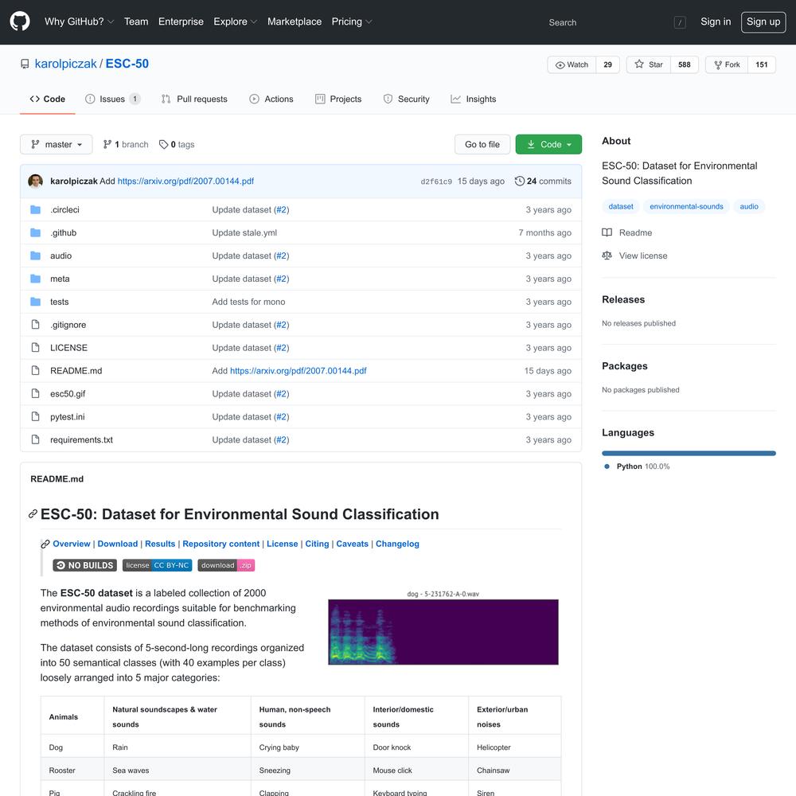The height and width of the screenshot is (796, 796).
Task: Click the GitHub octocat logo
Action: click(x=20, y=21)
